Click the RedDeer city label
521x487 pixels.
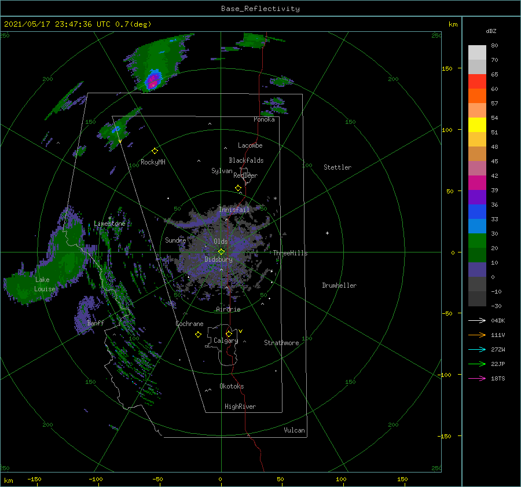[x=245, y=175]
